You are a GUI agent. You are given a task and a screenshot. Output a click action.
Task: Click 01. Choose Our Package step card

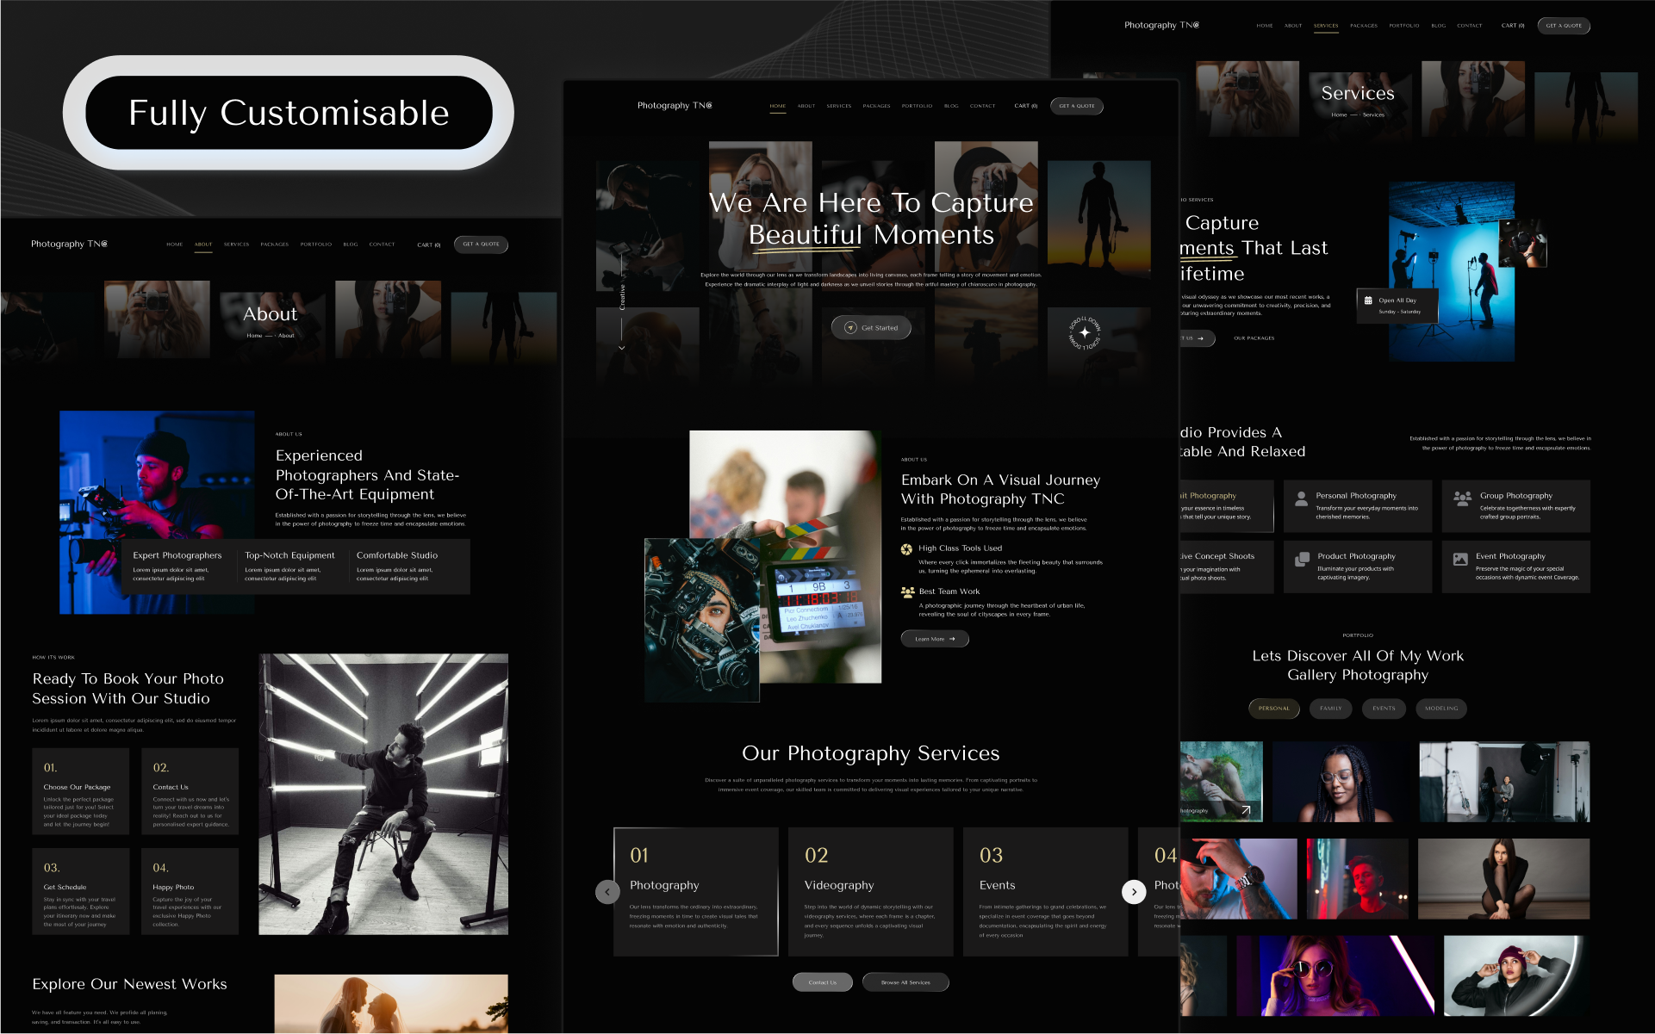click(81, 791)
